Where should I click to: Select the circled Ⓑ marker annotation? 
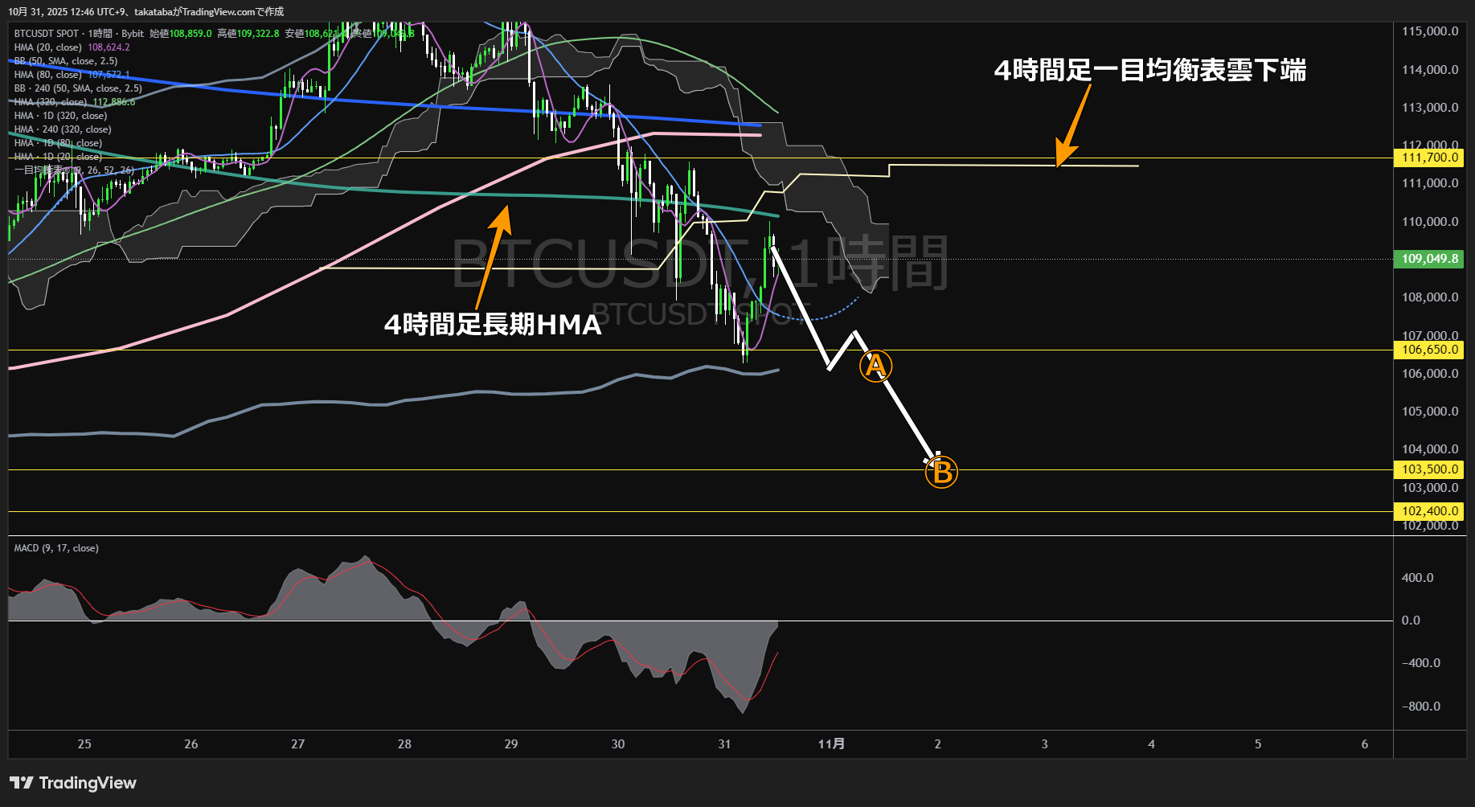940,473
